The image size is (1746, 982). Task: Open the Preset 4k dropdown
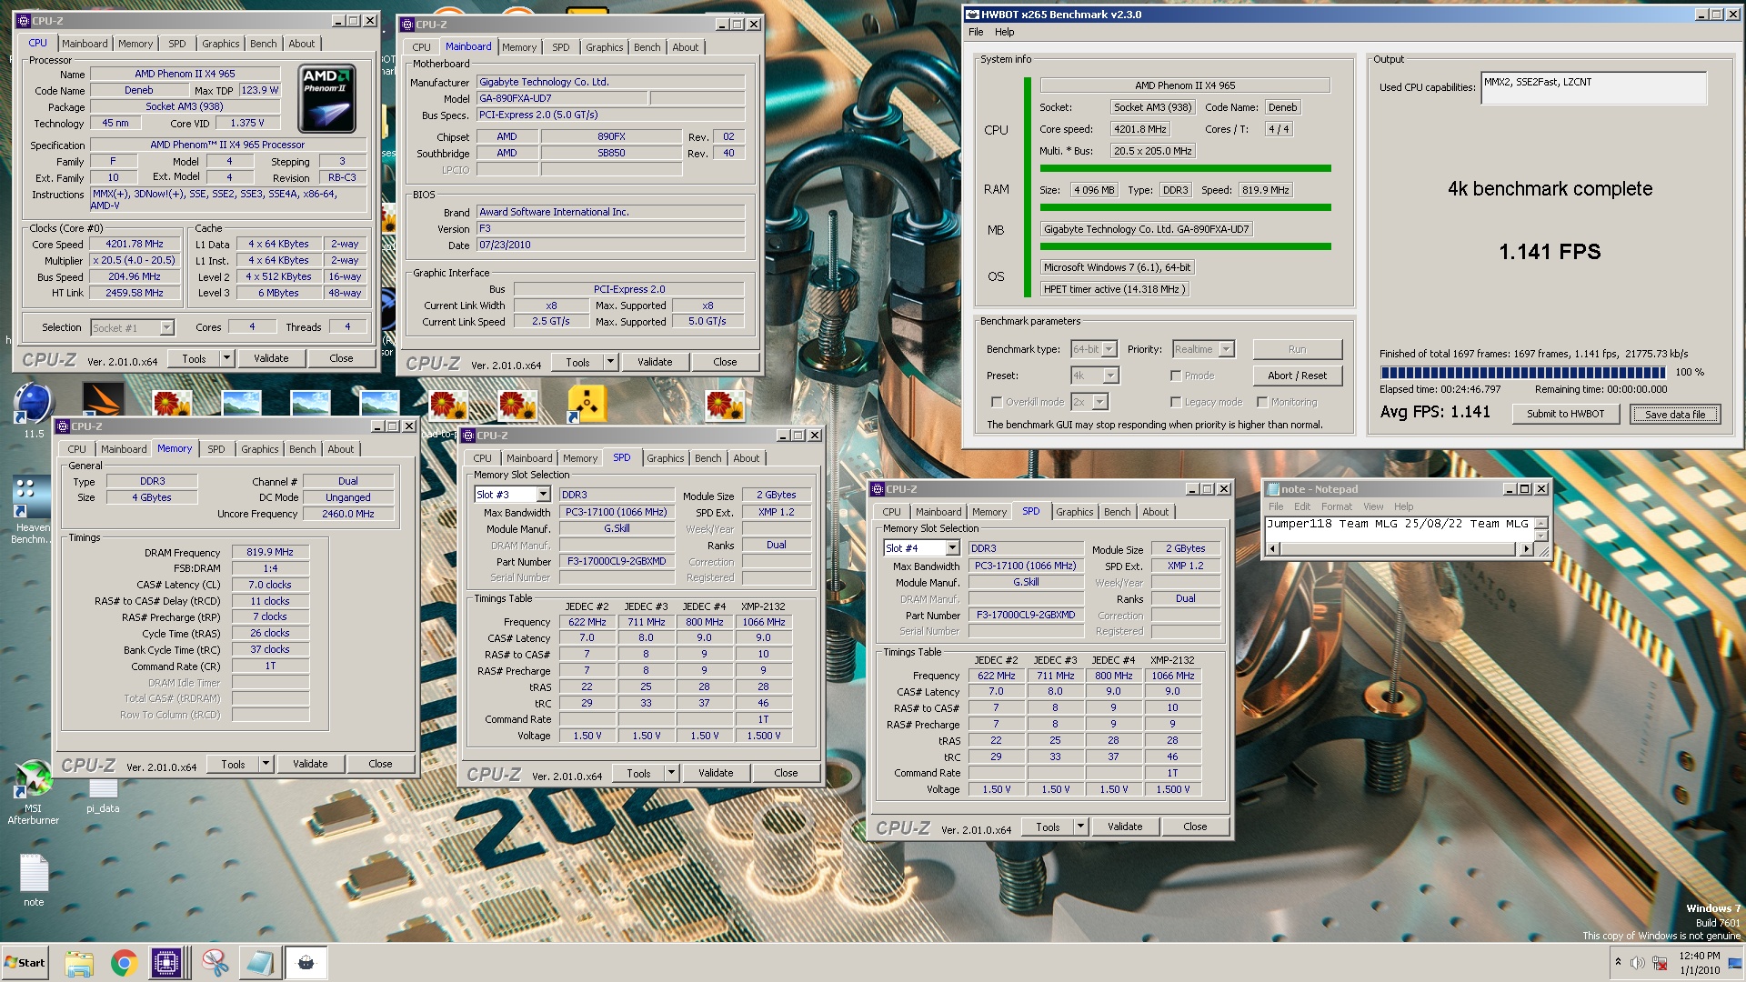1111,376
